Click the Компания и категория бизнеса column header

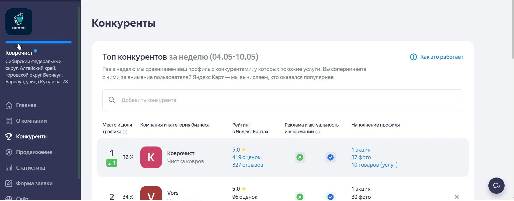point(175,125)
